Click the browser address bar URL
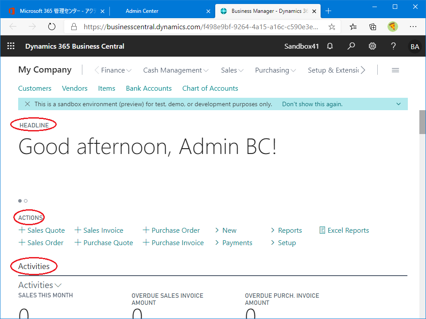The height and width of the screenshot is (319, 426). coord(201,27)
